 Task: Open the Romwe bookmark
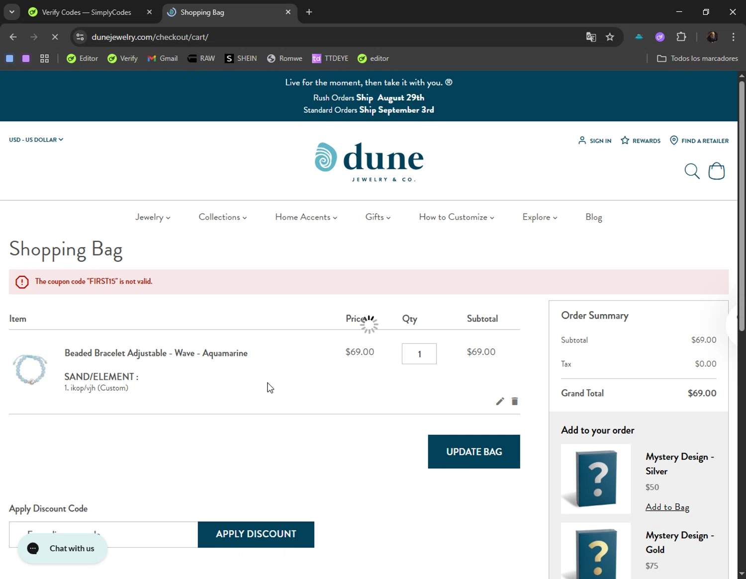coord(284,58)
